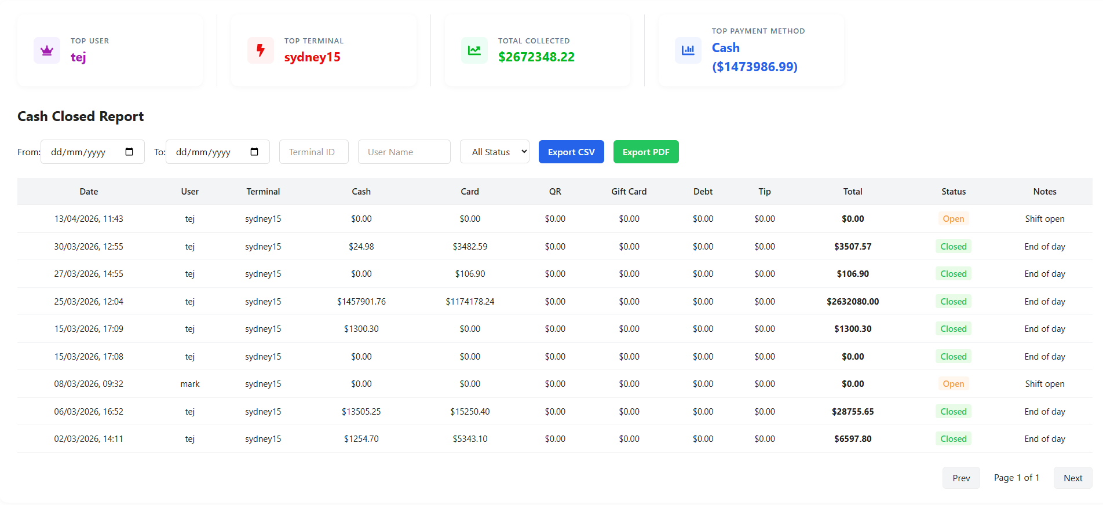Click the $1457901.76 cash amount
1103x505 pixels.
[361, 302]
